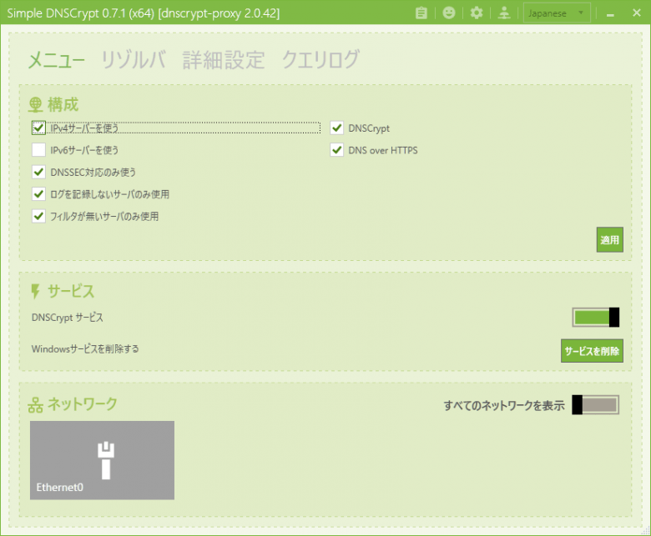
Task: Click the 適用 apply button
Action: click(x=609, y=239)
